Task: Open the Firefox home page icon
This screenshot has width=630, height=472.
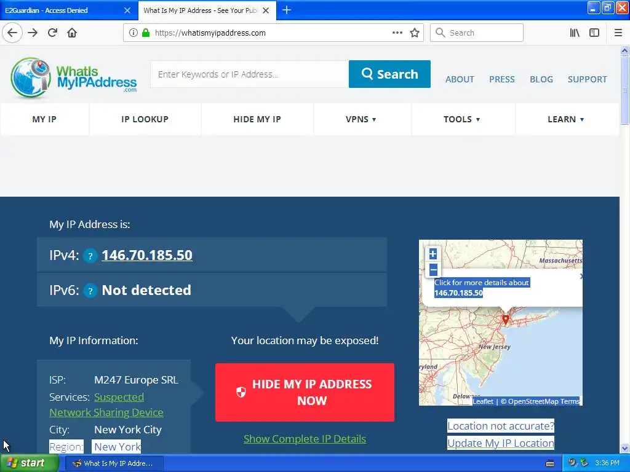Action: pyautogui.click(x=72, y=33)
